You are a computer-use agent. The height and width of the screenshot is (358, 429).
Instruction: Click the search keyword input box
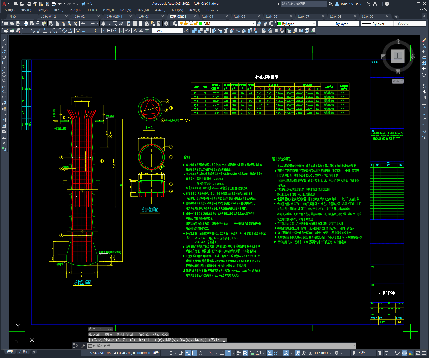pyautogui.click(x=304, y=4)
